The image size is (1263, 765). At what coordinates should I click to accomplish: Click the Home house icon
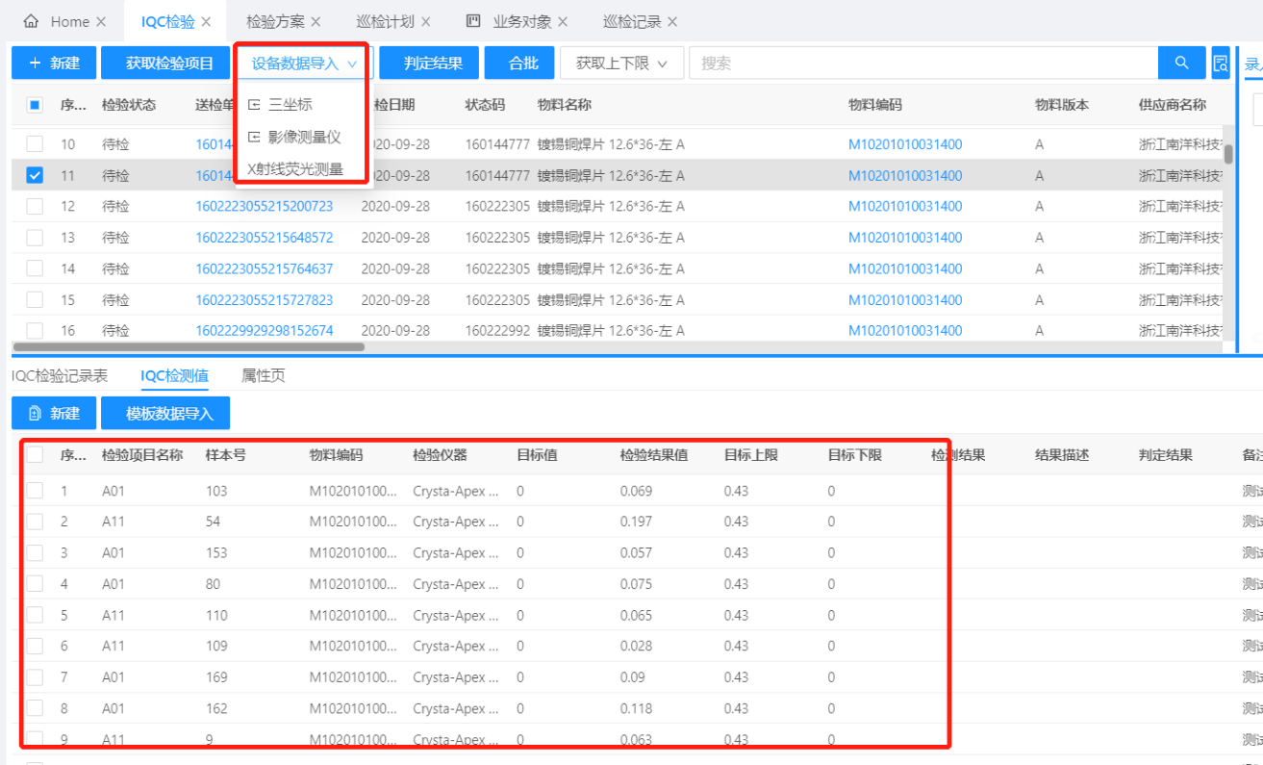click(x=31, y=21)
